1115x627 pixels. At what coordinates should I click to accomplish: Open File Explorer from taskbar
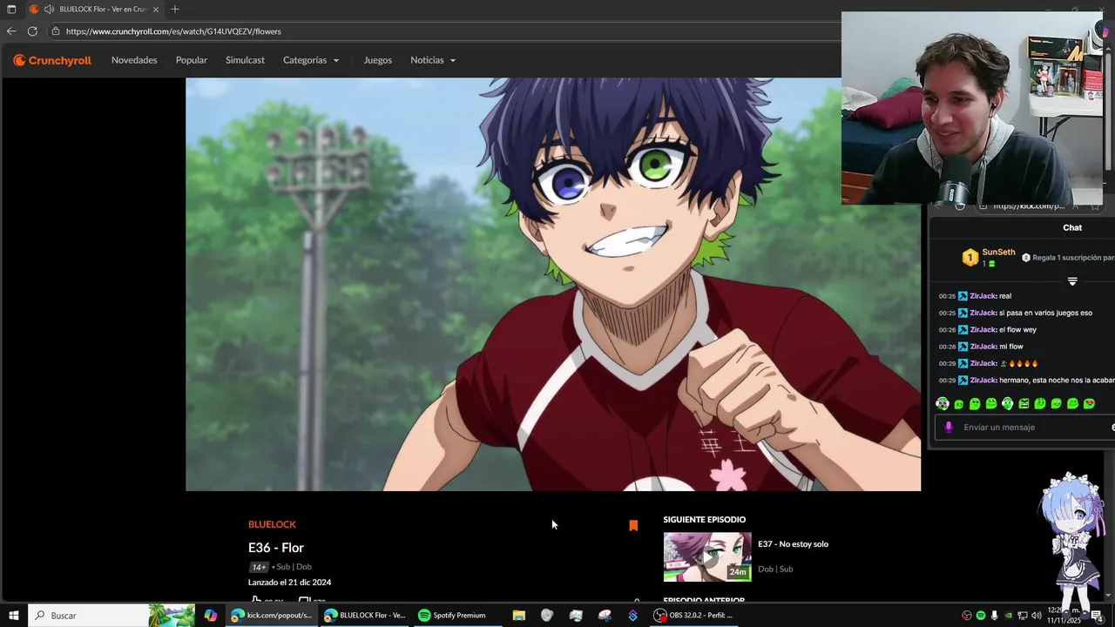tap(519, 615)
